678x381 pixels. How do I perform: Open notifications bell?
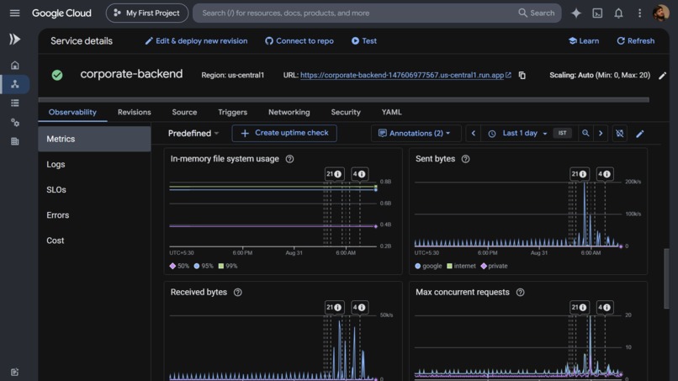point(618,13)
